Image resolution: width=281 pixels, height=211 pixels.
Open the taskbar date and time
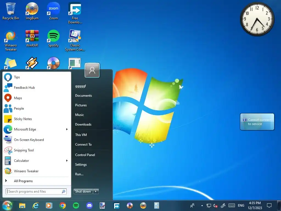click(x=255, y=206)
